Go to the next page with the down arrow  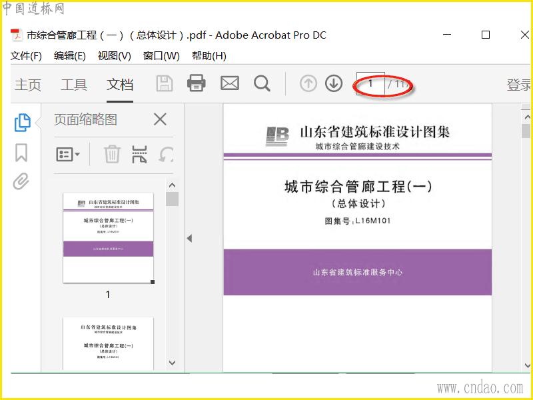pos(334,83)
